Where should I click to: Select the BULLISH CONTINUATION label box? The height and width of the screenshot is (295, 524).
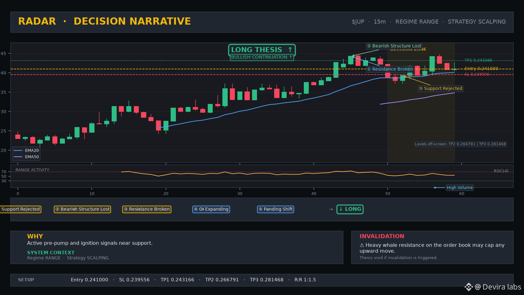tap(262, 57)
